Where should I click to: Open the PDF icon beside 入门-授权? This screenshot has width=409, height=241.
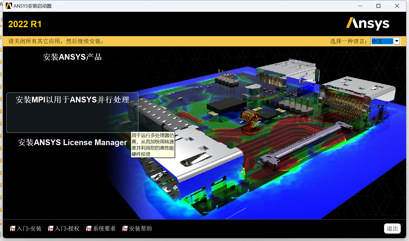coord(51,228)
